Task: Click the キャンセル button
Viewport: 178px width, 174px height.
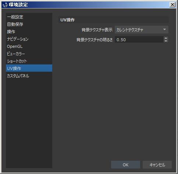Action: 157,165
